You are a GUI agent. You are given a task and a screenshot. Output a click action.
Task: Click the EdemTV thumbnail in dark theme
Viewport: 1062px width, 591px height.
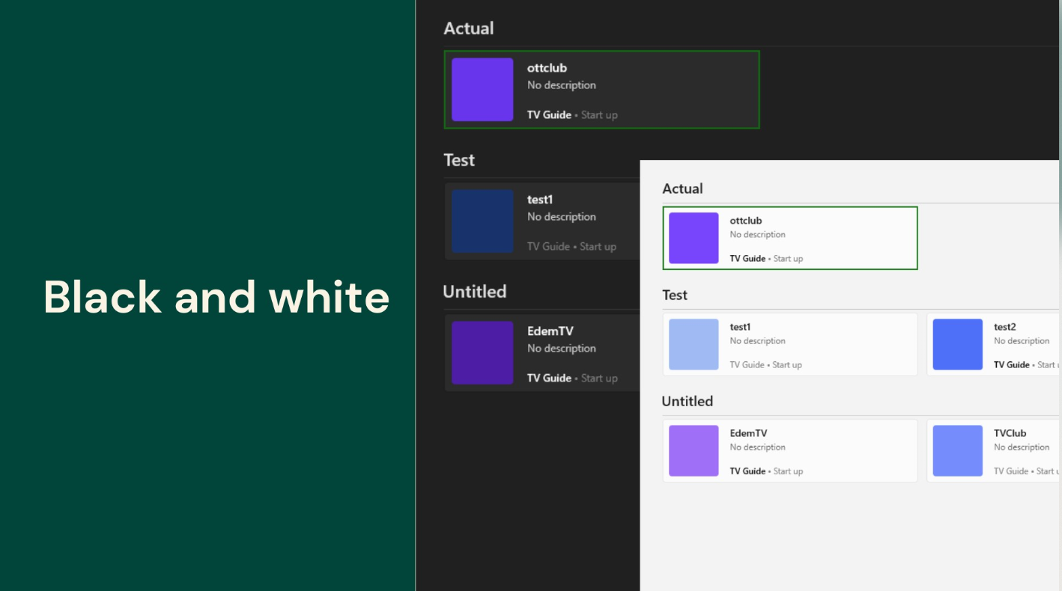pyautogui.click(x=482, y=353)
